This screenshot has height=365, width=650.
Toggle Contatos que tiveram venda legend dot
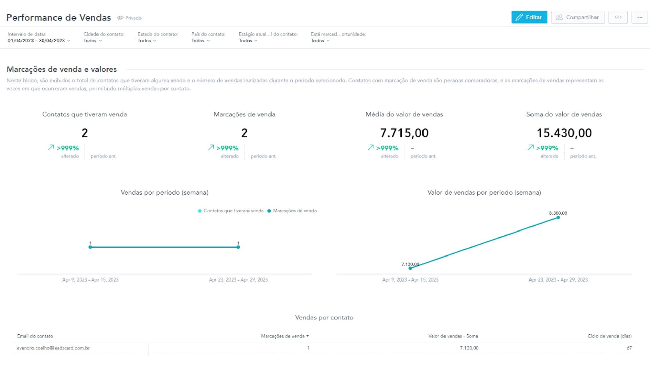[x=200, y=211]
